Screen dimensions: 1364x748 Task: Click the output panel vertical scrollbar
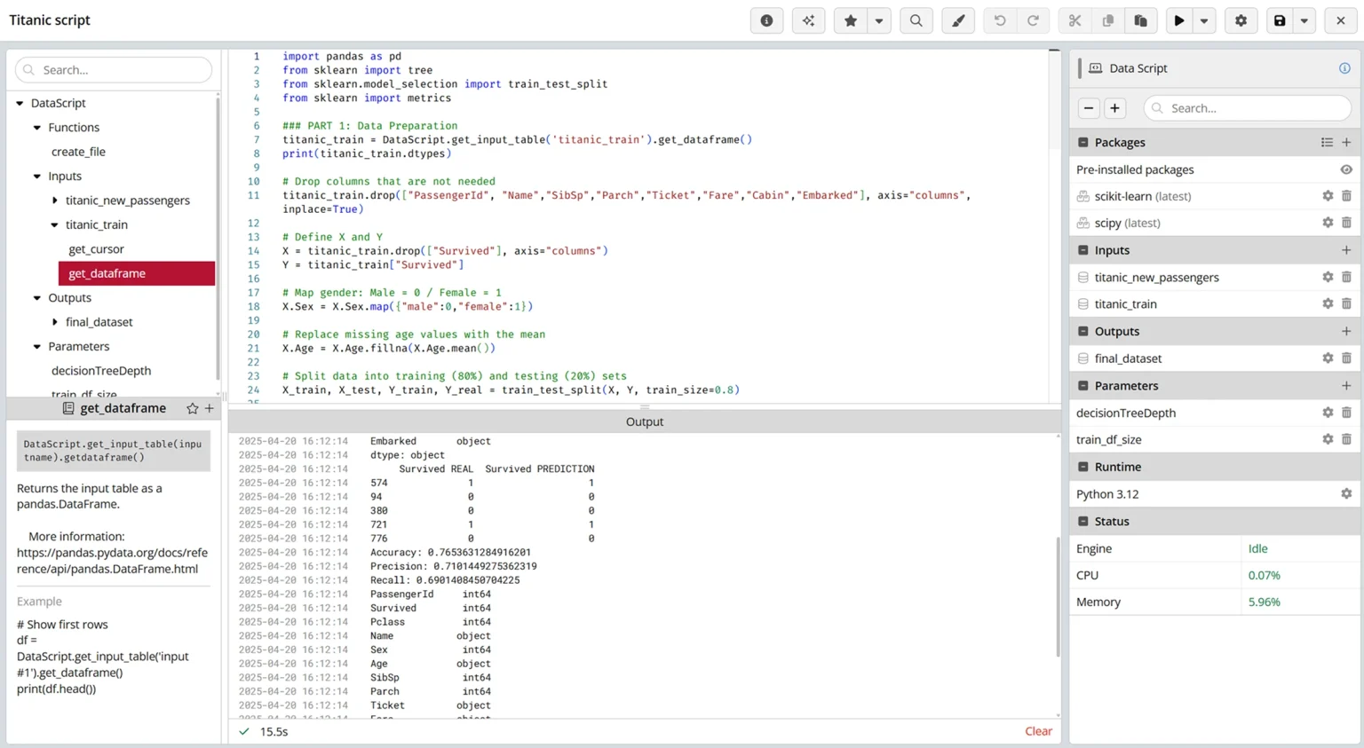coord(1058,596)
